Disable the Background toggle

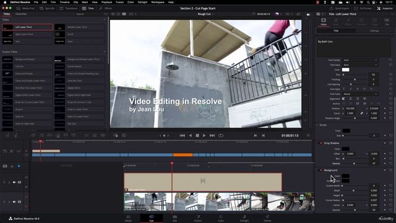(321, 170)
